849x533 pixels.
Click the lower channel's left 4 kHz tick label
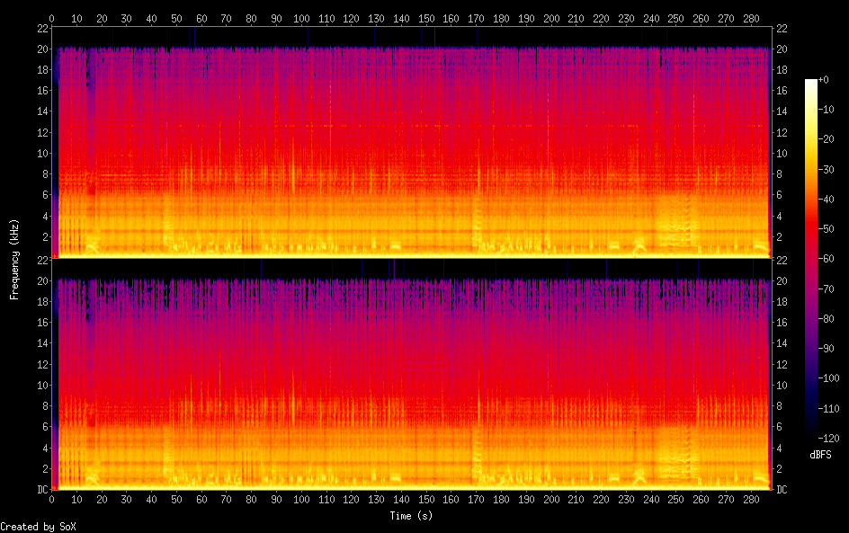point(43,448)
